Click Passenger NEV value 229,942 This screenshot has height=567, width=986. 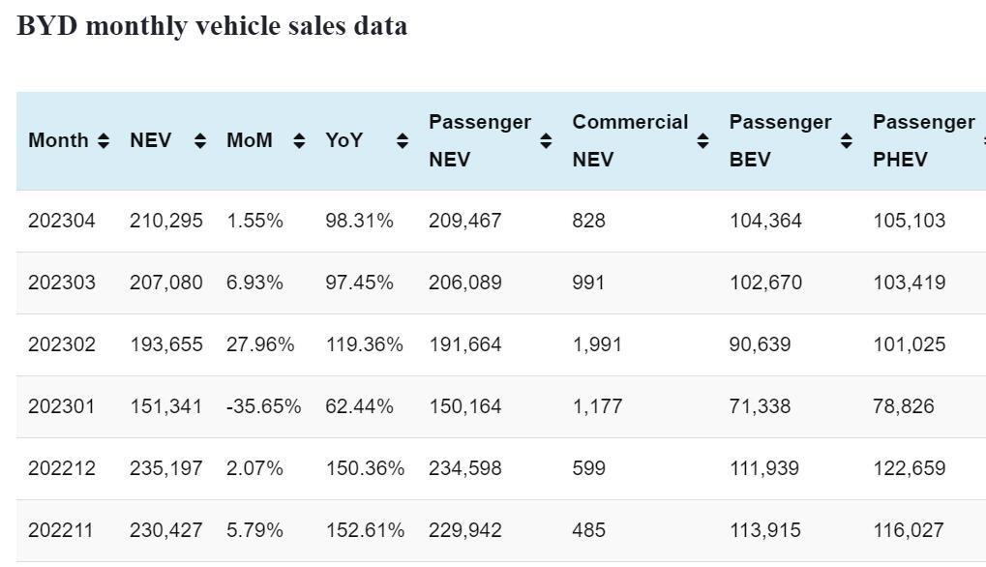click(x=464, y=530)
